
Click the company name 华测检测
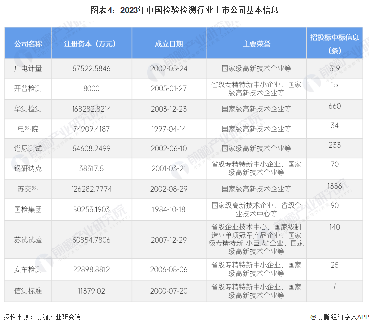[28, 109]
